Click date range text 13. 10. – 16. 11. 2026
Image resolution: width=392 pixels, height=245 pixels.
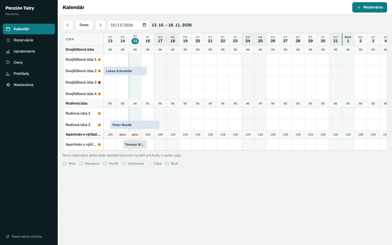point(172,25)
